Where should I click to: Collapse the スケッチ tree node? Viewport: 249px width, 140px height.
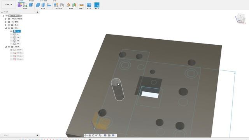6,47
